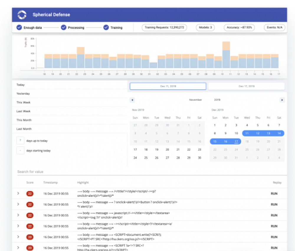Click the traffic bar for day 22

pyautogui.click(x=81, y=58)
